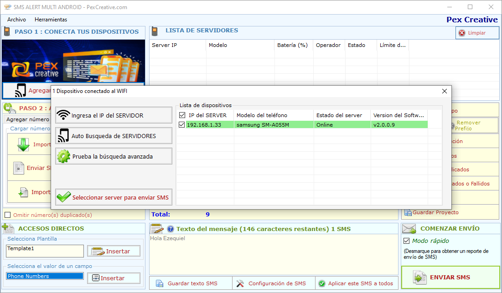Open Configuración de SMS
Image resolution: width=502 pixels, height=293 pixels.
click(x=274, y=283)
